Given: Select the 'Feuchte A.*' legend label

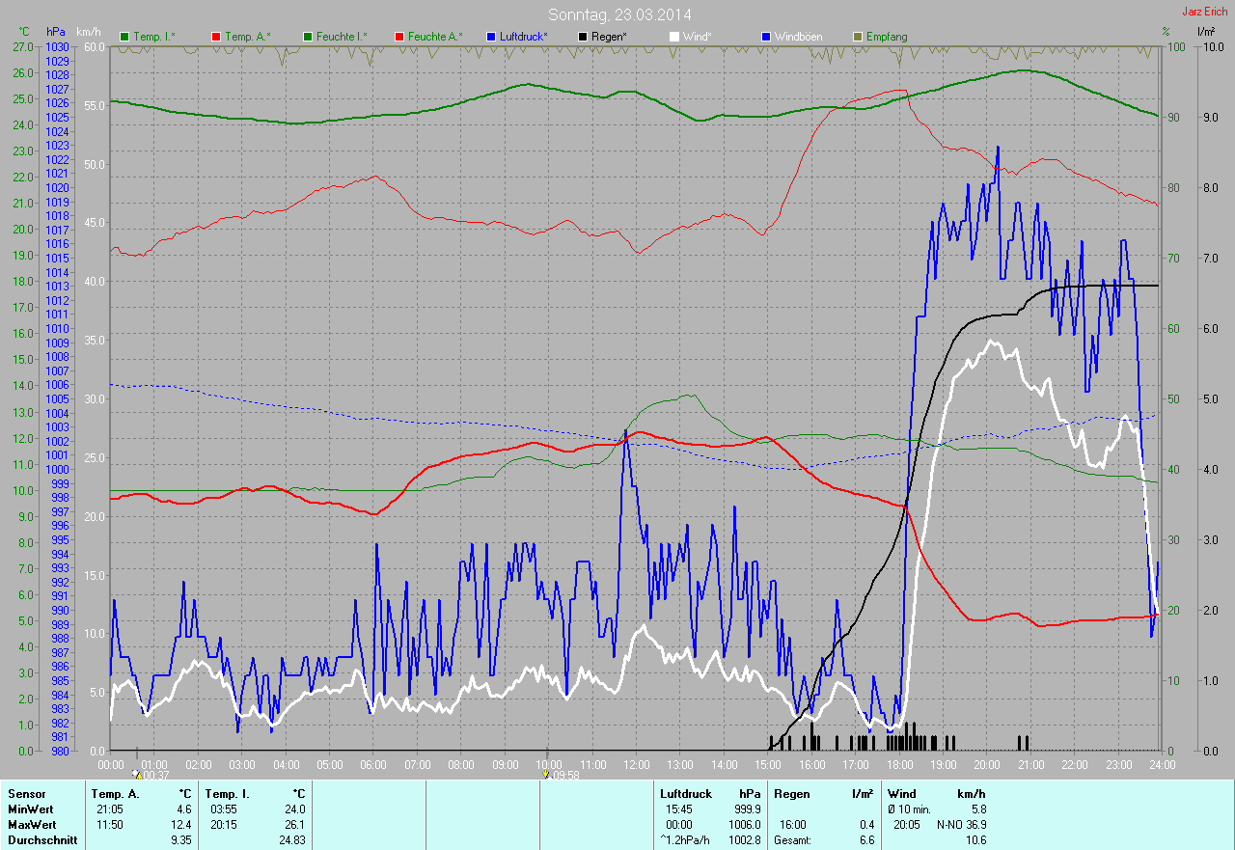Looking at the screenshot, I should [435, 37].
